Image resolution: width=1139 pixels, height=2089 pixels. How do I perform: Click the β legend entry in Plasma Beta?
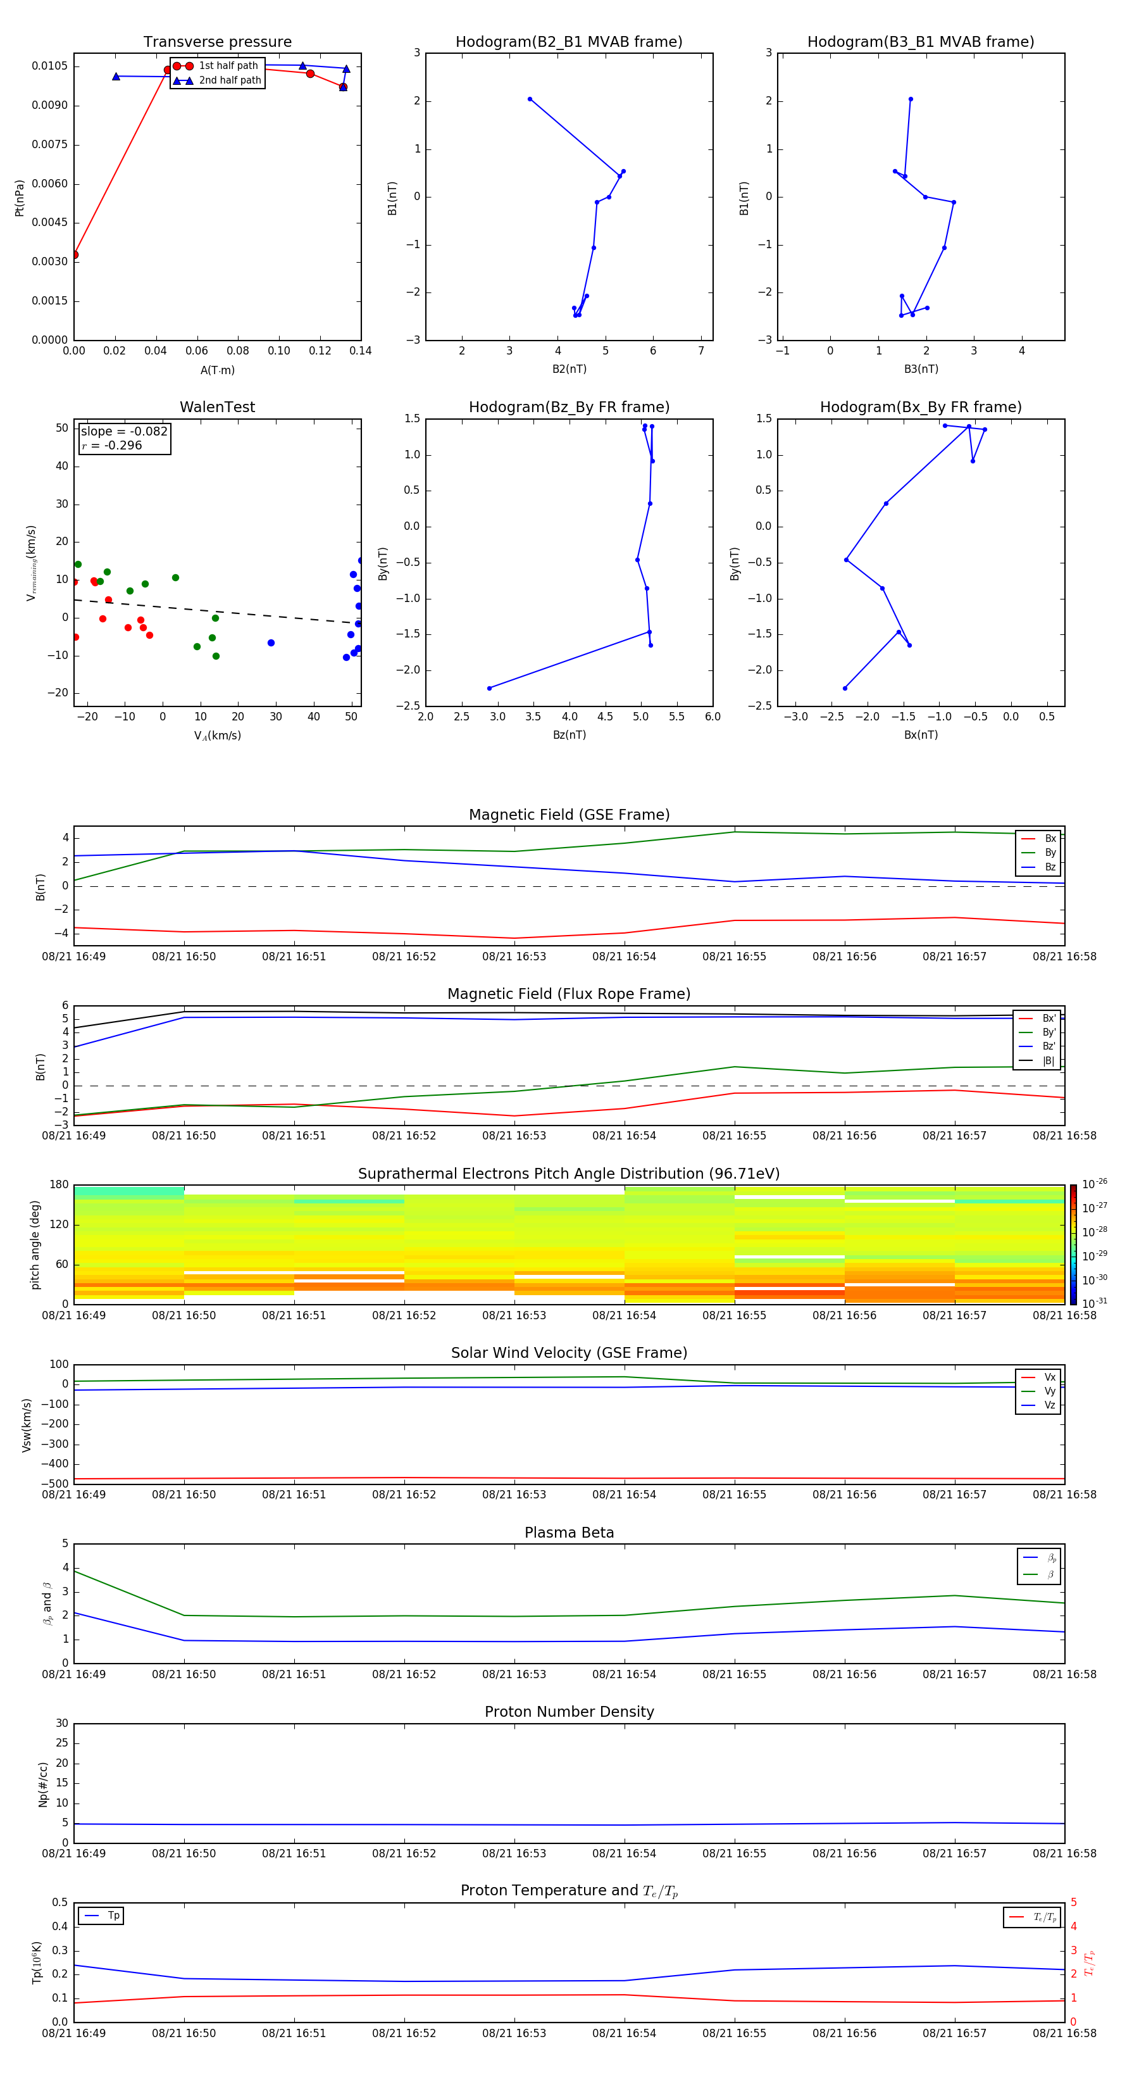(1039, 1574)
